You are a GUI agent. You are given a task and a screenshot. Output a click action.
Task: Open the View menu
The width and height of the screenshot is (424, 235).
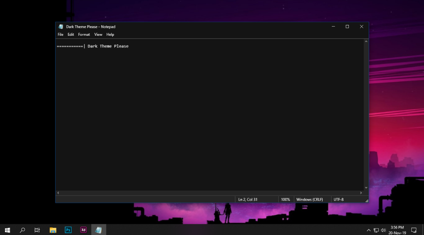[x=98, y=34]
